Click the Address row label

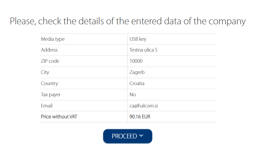coord(49,50)
